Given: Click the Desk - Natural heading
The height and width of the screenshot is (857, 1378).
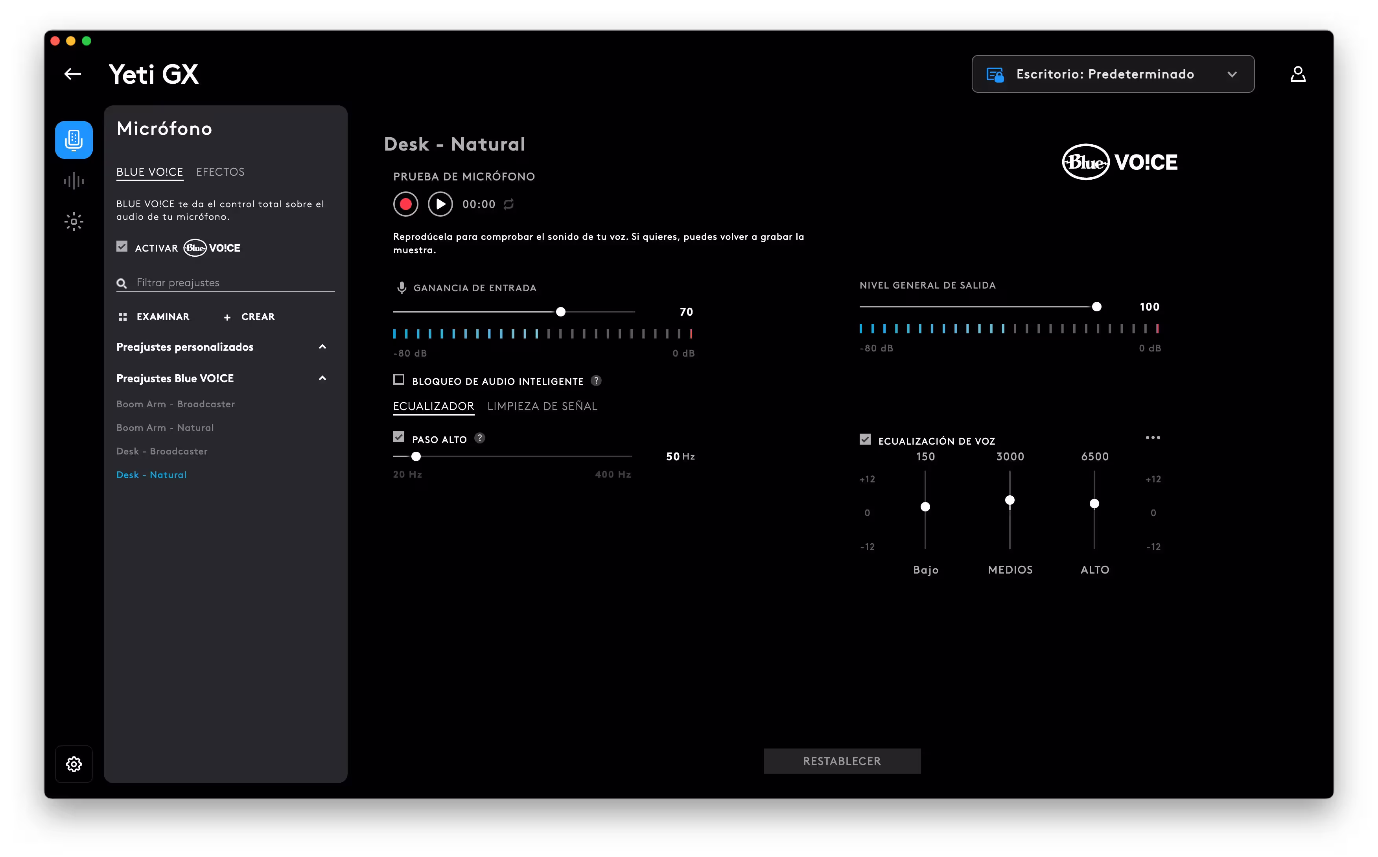Looking at the screenshot, I should tap(455, 144).
